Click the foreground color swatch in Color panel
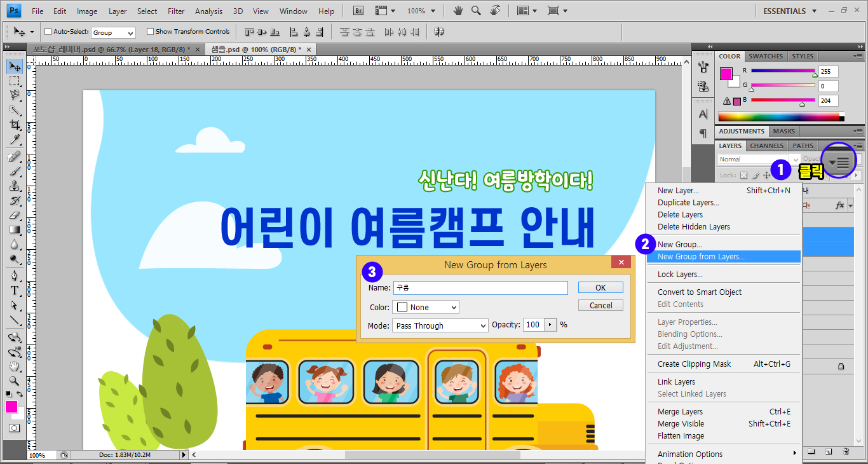The image size is (868, 464). point(726,74)
